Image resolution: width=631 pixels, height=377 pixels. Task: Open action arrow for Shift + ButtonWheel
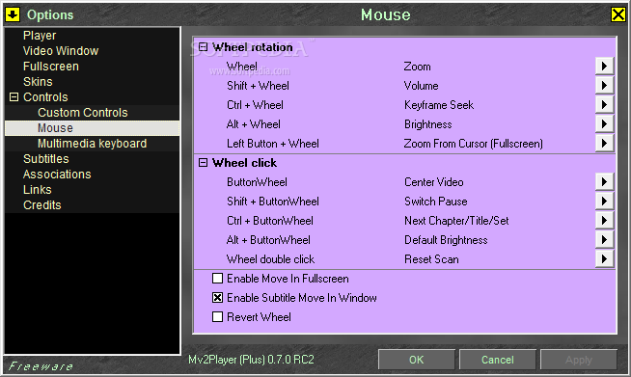pyautogui.click(x=604, y=202)
